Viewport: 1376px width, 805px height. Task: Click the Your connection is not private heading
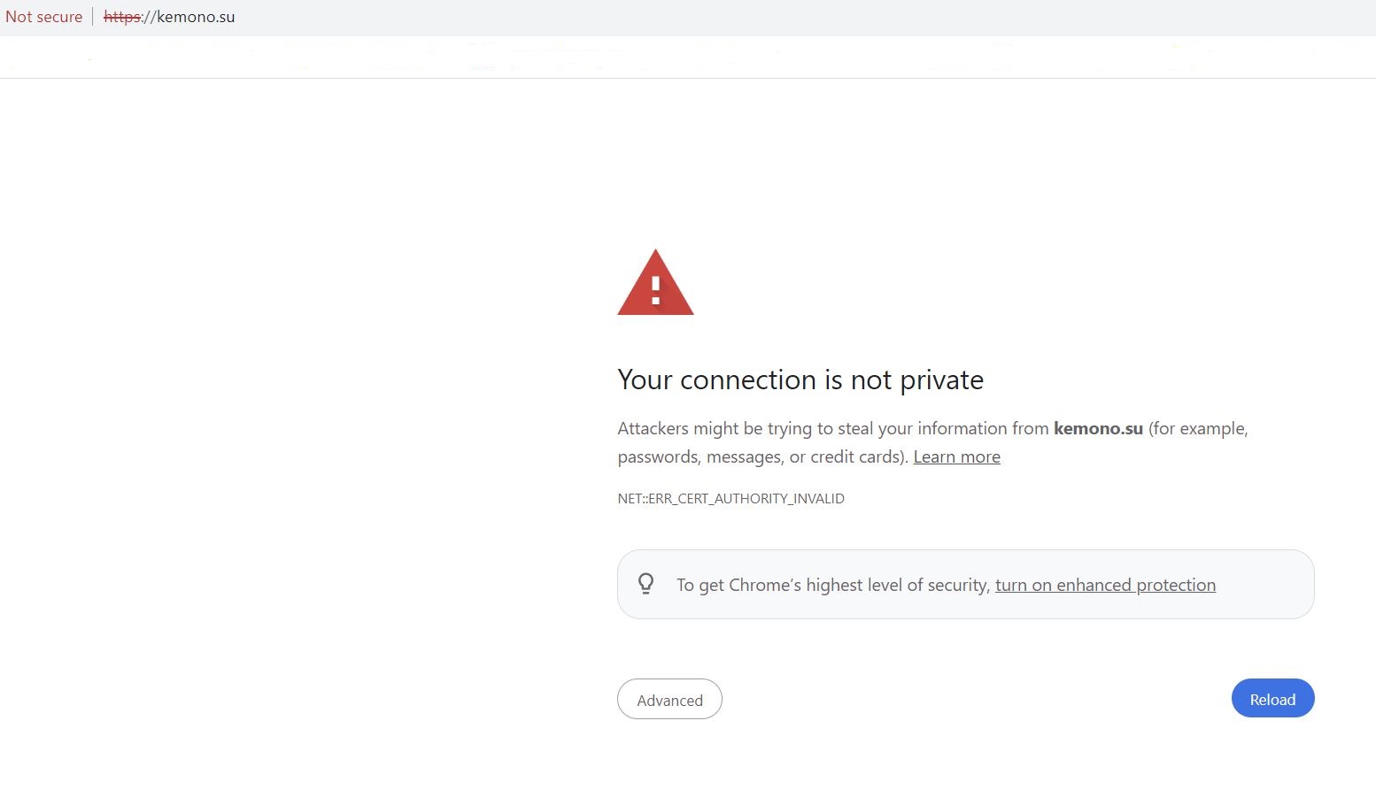pyautogui.click(x=800, y=379)
